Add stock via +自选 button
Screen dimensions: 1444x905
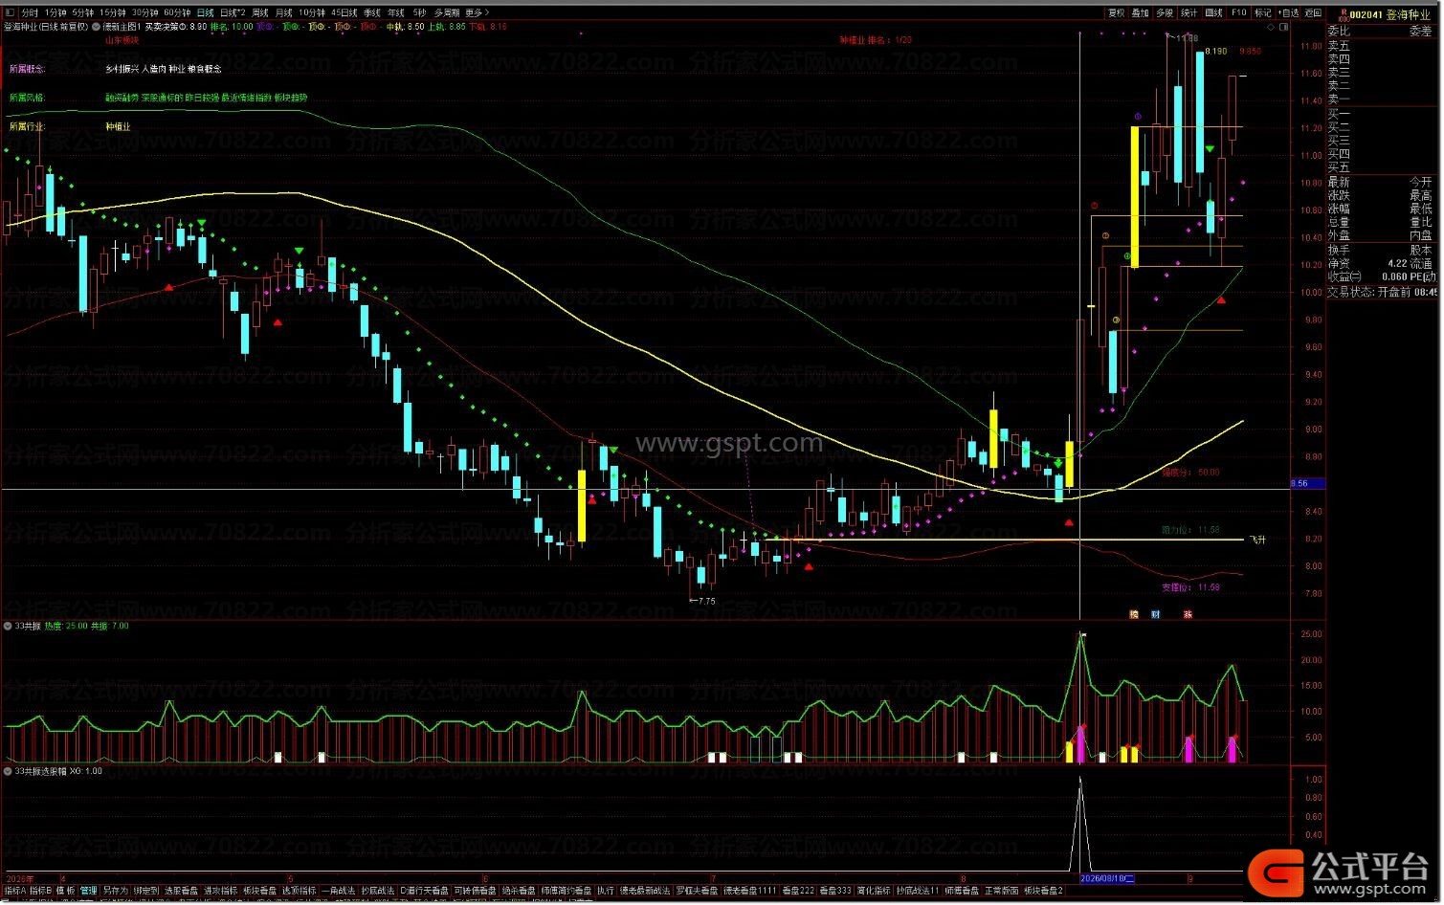[1289, 12]
